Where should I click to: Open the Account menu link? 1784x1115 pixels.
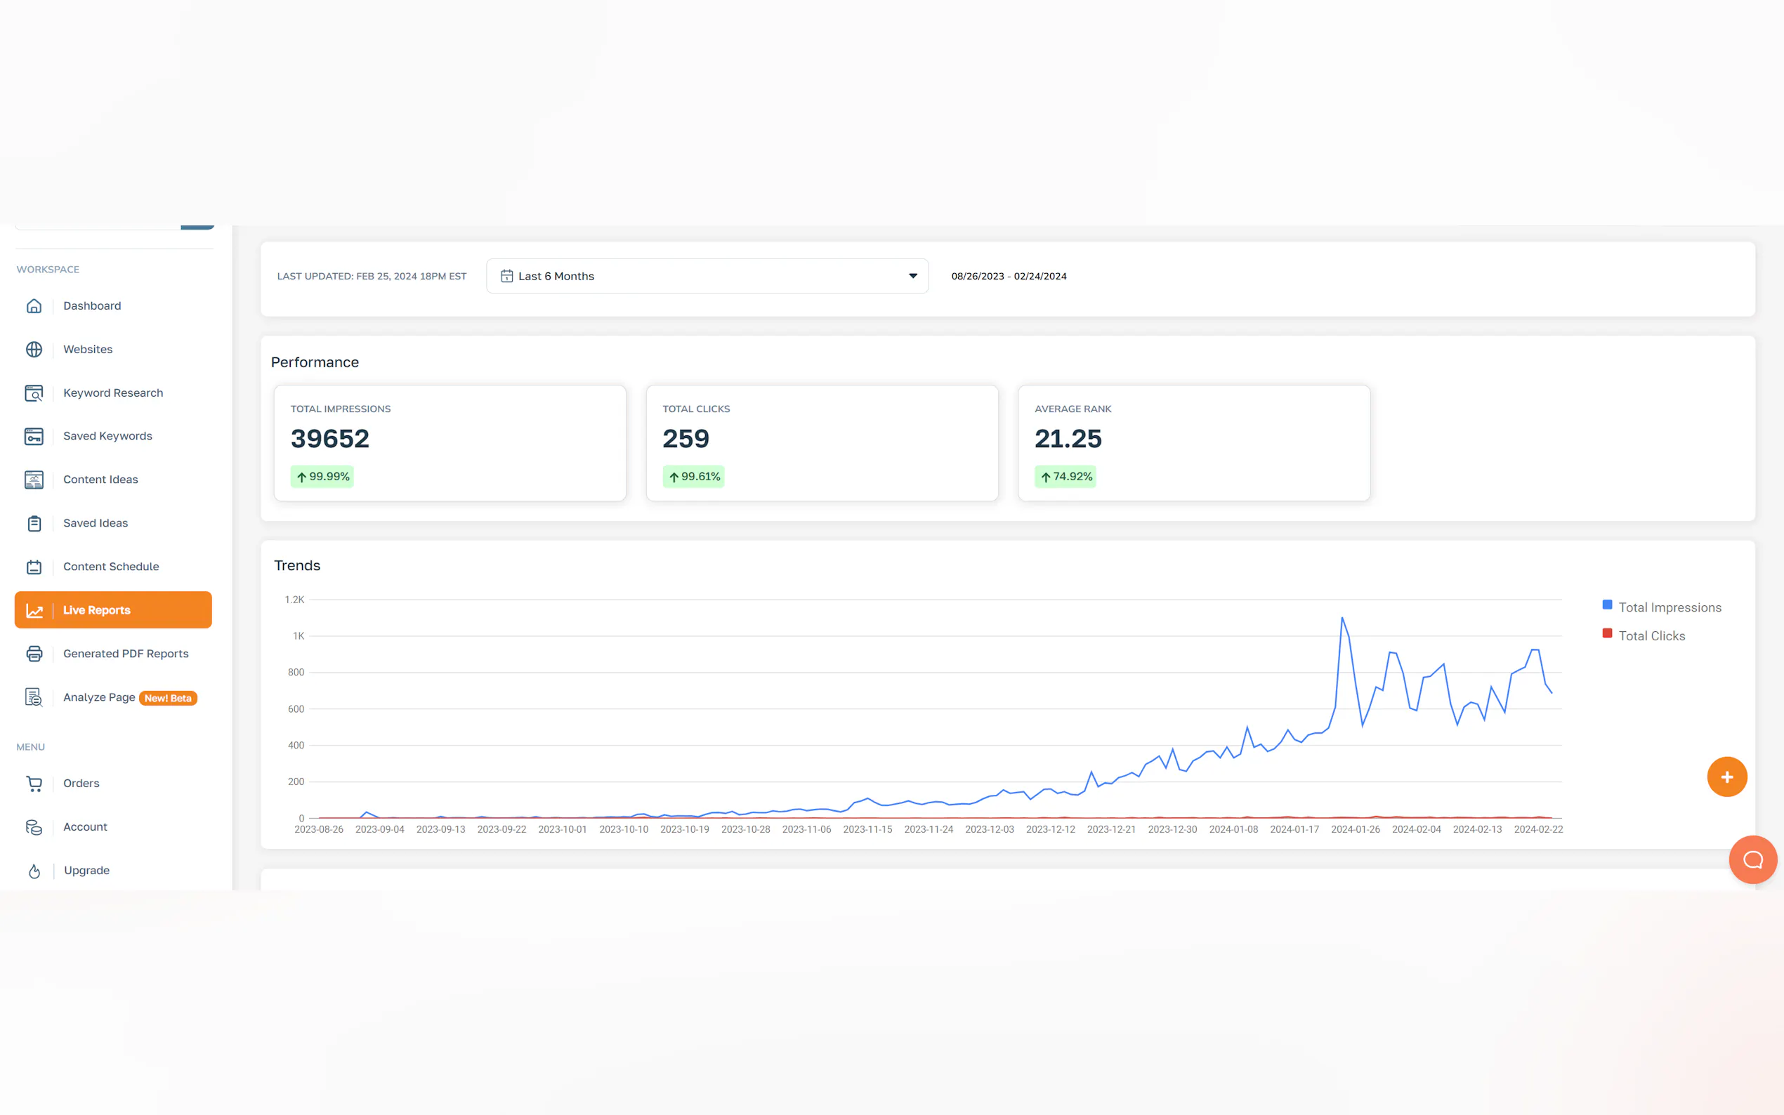coord(85,827)
